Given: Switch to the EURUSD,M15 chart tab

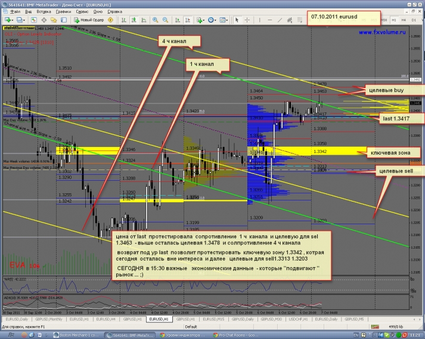Looking at the screenshot, I should point(213,319).
